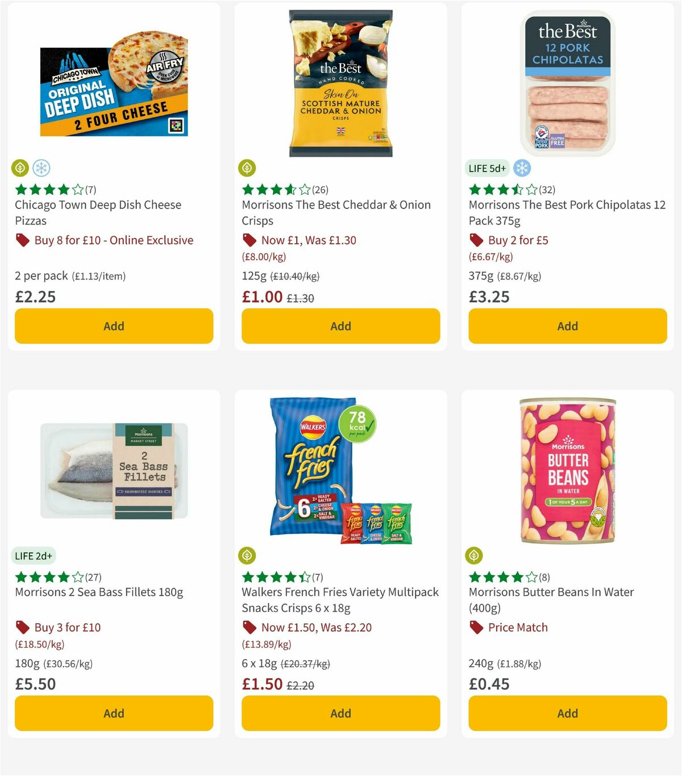682x776 pixels.
Task: Click the red tag icon on Buy 2 for £5
Action: [476, 240]
